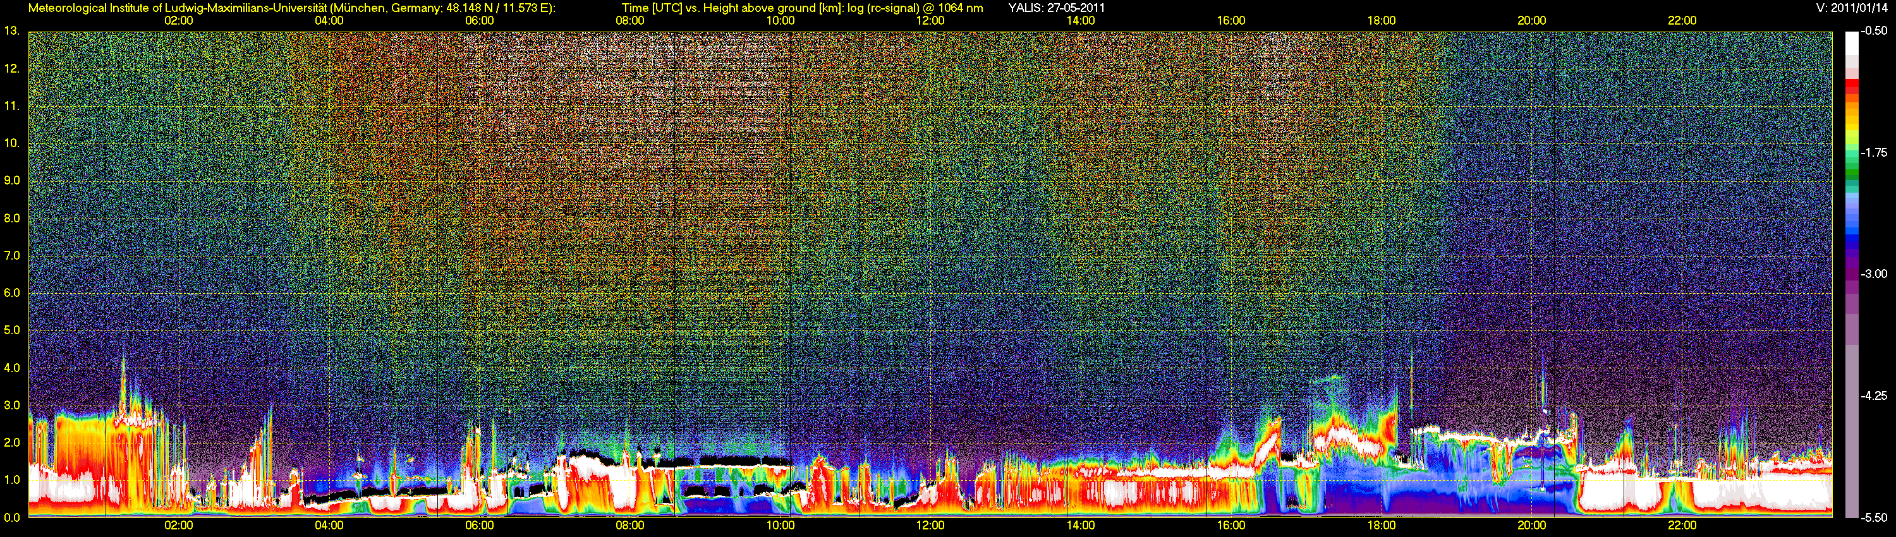Select the 18:00 label on the bottom time axis
1896x537 pixels.
[1382, 525]
